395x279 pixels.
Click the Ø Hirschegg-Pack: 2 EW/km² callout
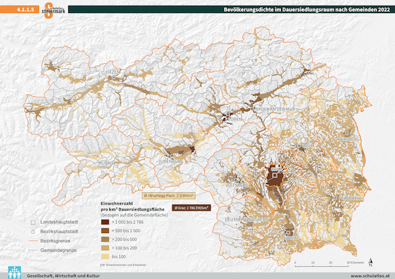tap(169, 195)
